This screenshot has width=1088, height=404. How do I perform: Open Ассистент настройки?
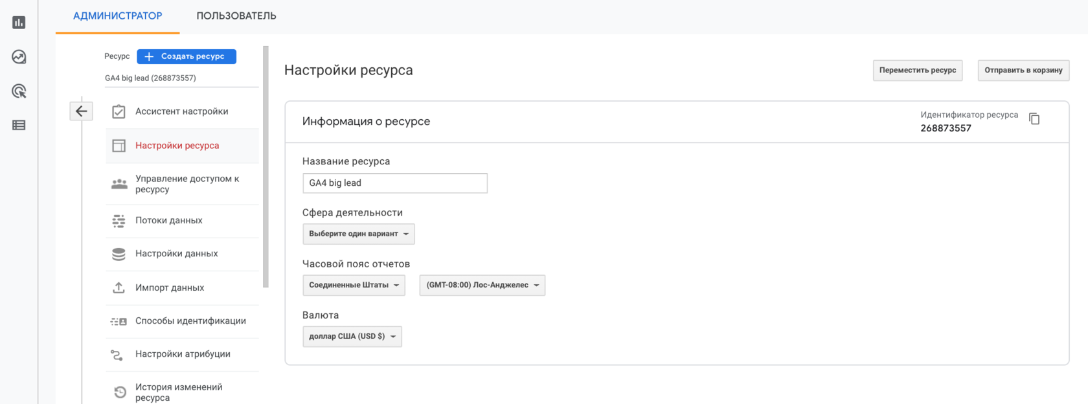point(181,111)
